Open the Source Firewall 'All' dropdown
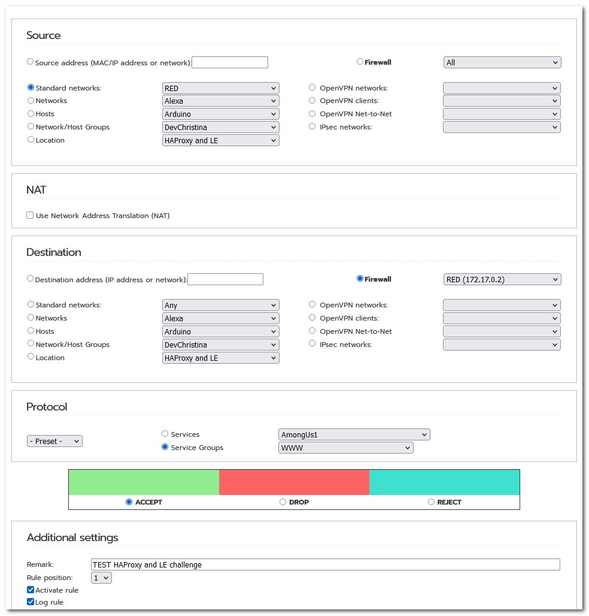Viewport: 589px width, 616px height. [502, 62]
